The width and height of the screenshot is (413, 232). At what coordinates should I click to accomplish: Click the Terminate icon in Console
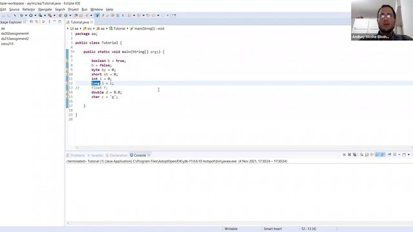344,155
